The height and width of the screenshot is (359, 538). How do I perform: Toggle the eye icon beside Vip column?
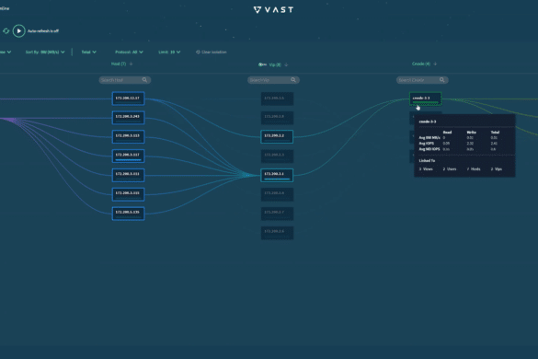coord(262,64)
